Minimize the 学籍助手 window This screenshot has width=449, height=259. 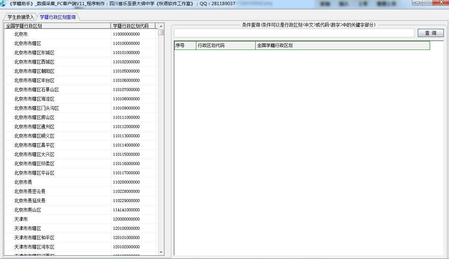click(x=417, y=3)
